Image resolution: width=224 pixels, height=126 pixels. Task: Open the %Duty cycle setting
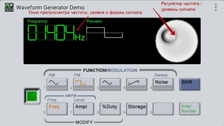[110, 109]
